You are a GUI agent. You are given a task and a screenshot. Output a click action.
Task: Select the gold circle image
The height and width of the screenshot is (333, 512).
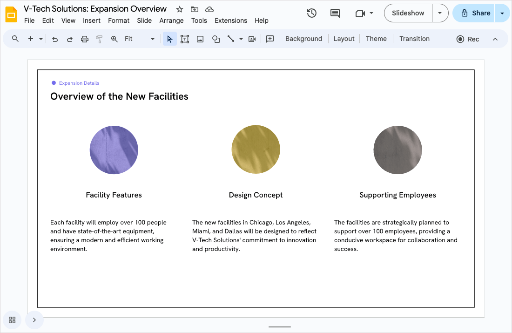point(256,150)
